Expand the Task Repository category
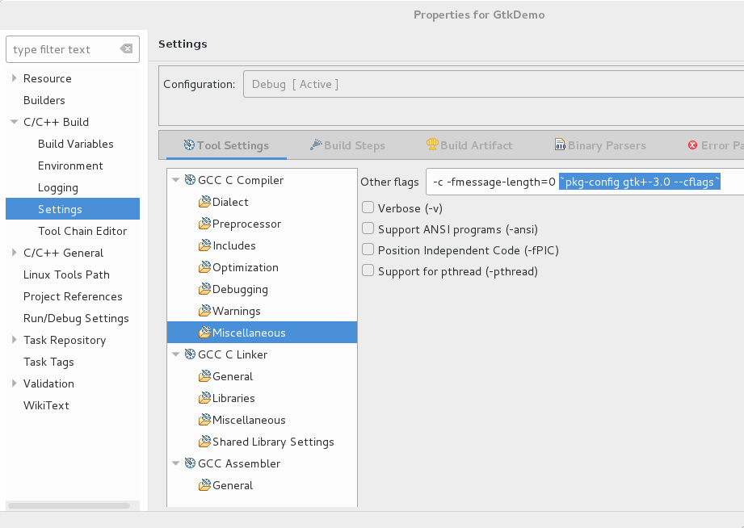Viewport: 744px width, 528px height. (x=15, y=340)
